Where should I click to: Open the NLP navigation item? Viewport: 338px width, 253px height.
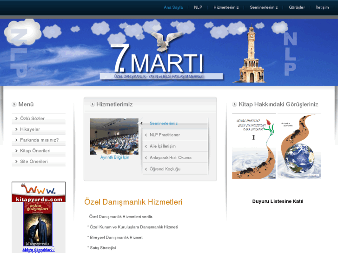[x=198, y=7]
